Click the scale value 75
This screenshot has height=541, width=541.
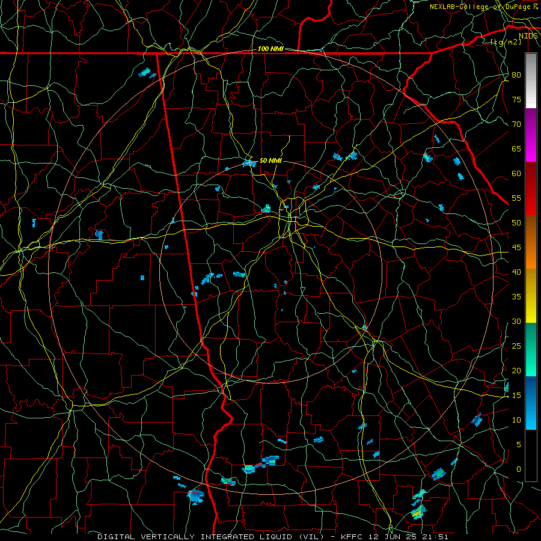(x=516, y=100)
